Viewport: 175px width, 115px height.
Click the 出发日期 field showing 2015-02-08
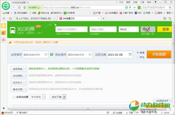coord(120,55)
